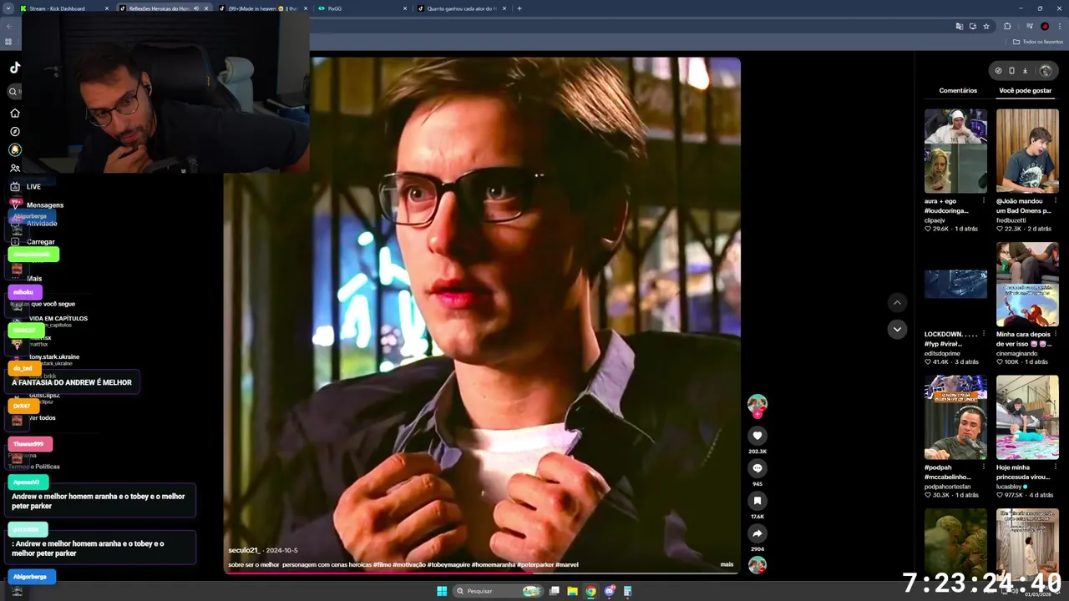This screenshot has height=601, width=1069.
Task: Open the spinning sound disc icon
Action: pyautogui.click(x=757, y=565)
